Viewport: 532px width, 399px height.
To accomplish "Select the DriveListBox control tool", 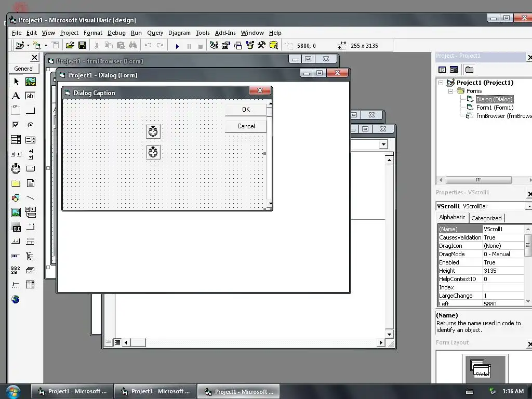I will (x=31, y=169).
